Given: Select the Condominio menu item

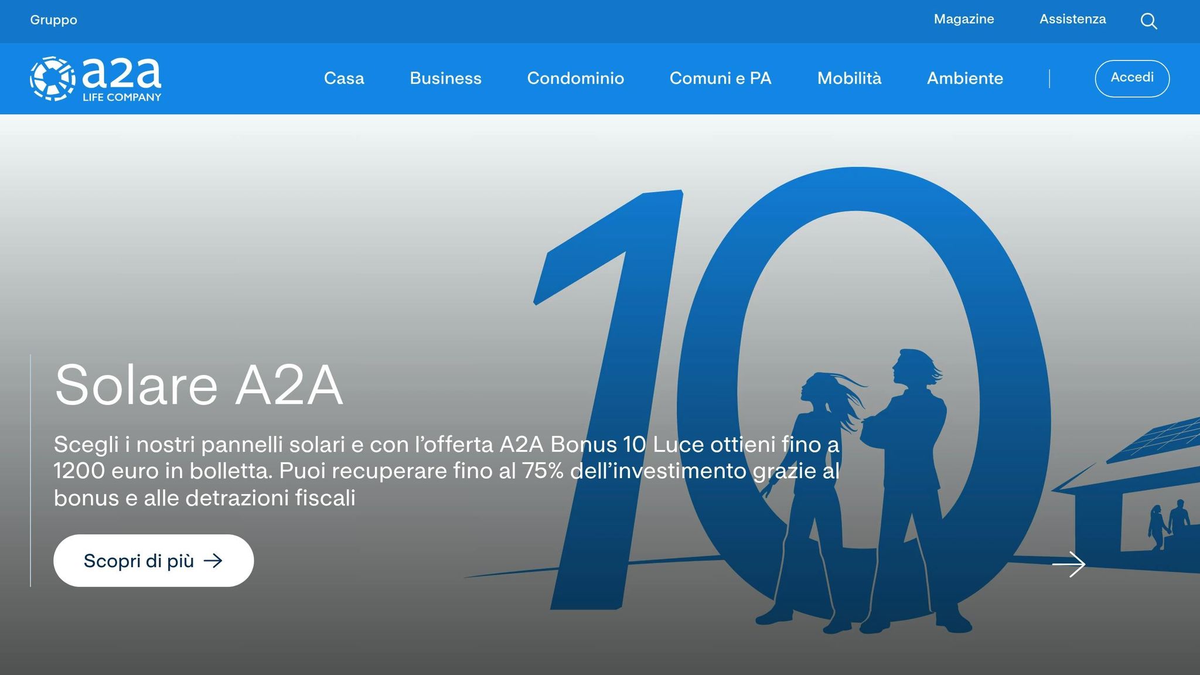Looking at the screenshot, I should point(575,79).
